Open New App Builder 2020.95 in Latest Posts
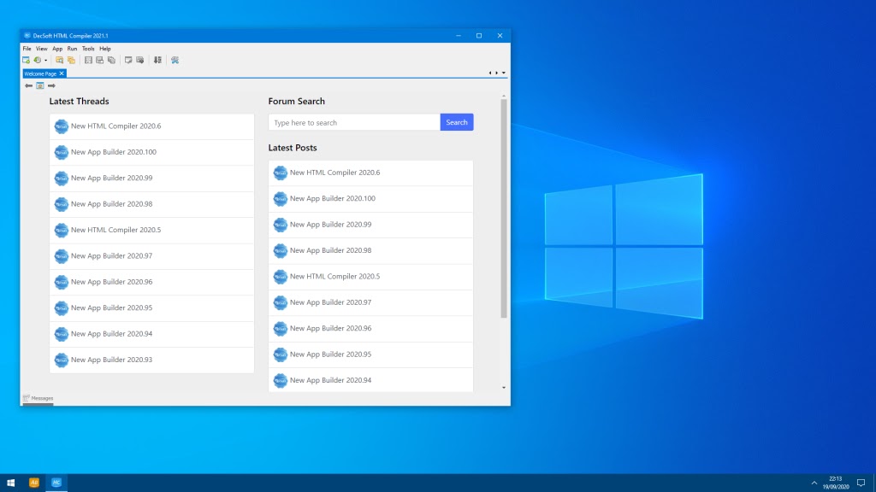The image size is (876, 492). 370,354
